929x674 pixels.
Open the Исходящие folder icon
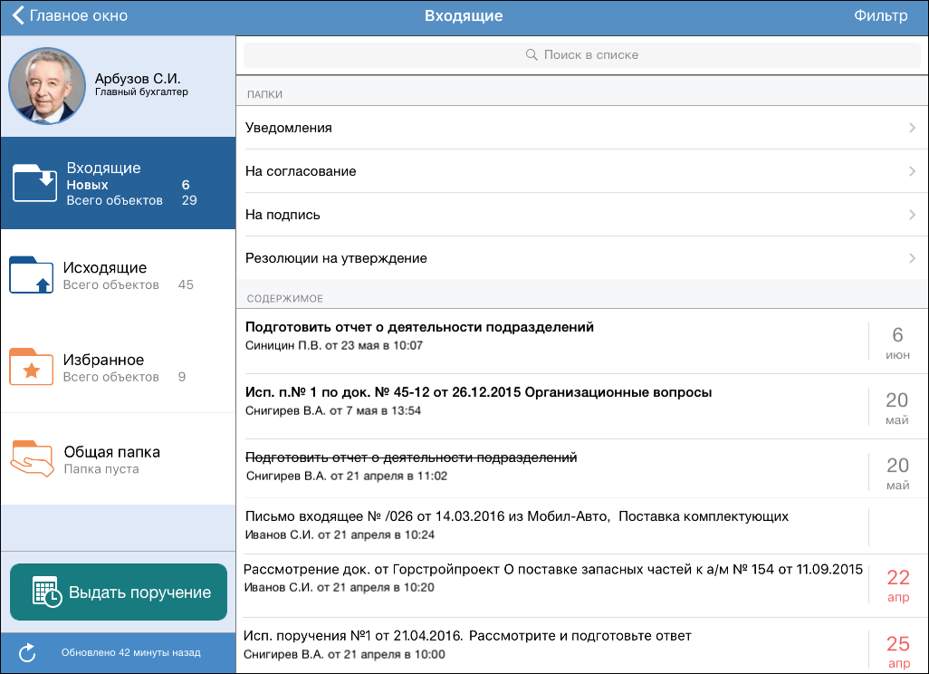pos(32,274)
